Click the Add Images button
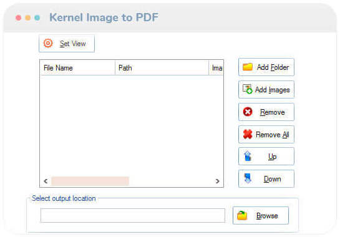 pos(266,90)
